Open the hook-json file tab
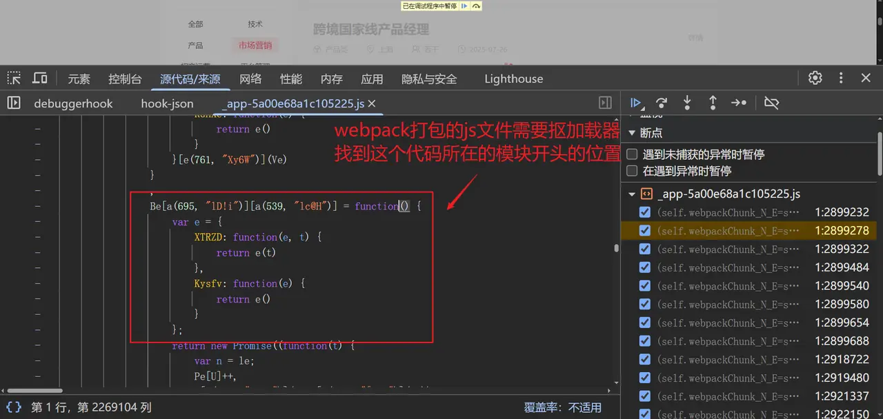The image size is (883, 419). coord(167,103)
